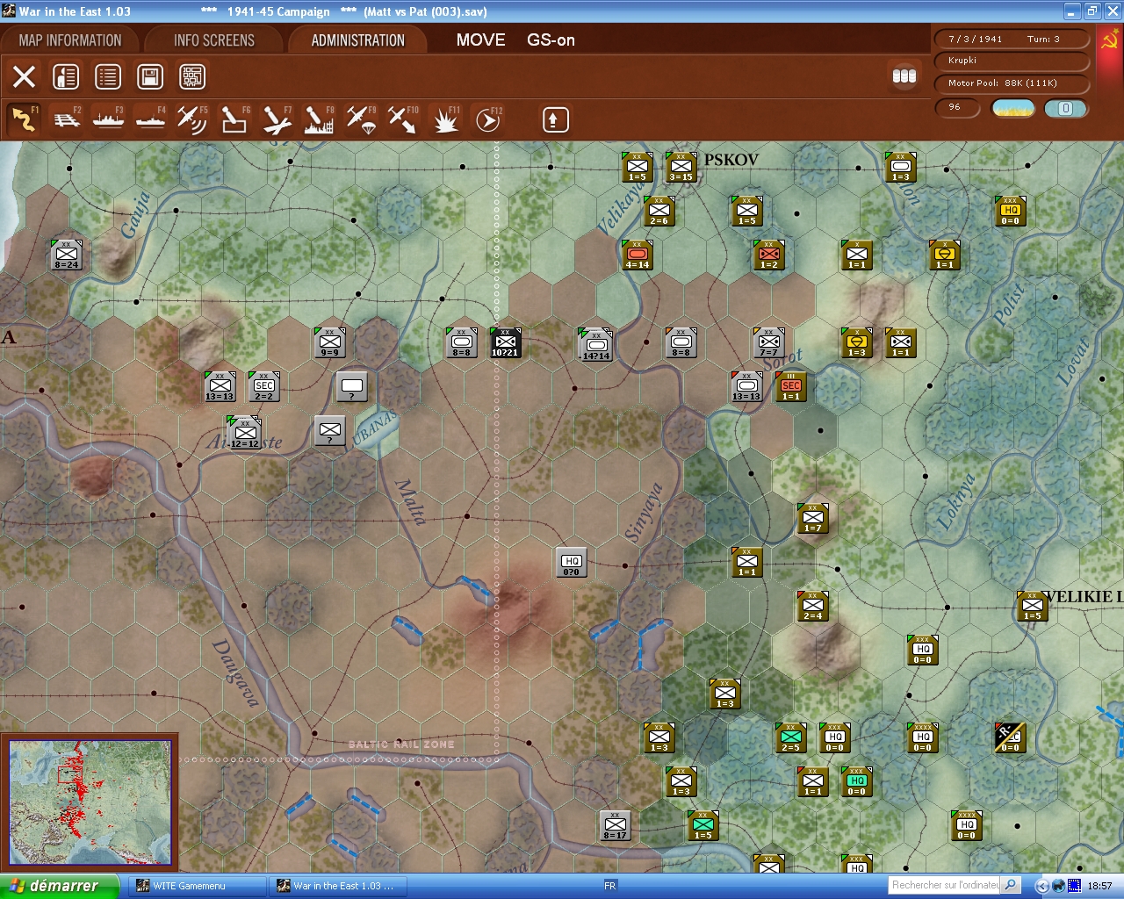Click the Soviet hammer and sickle flag
1124x899 pixels.
[1109, 40]
